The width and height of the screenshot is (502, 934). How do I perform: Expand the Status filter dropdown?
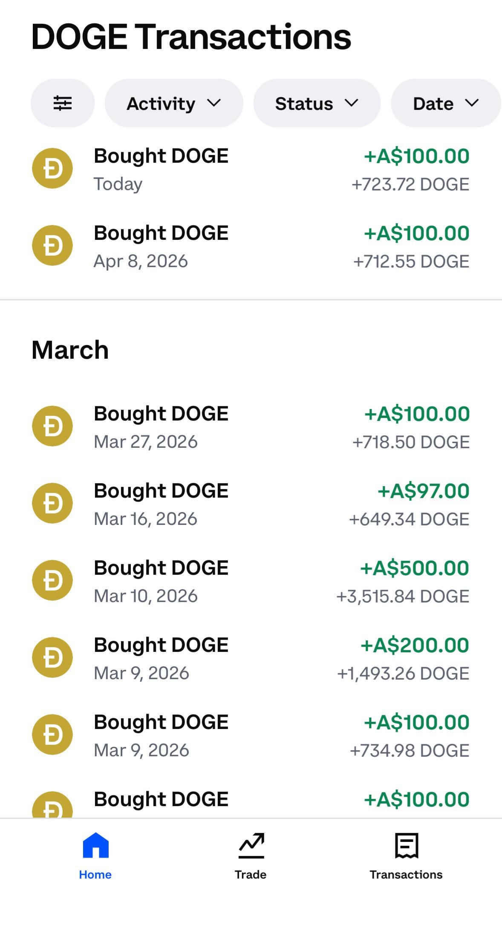click(317, 103)
